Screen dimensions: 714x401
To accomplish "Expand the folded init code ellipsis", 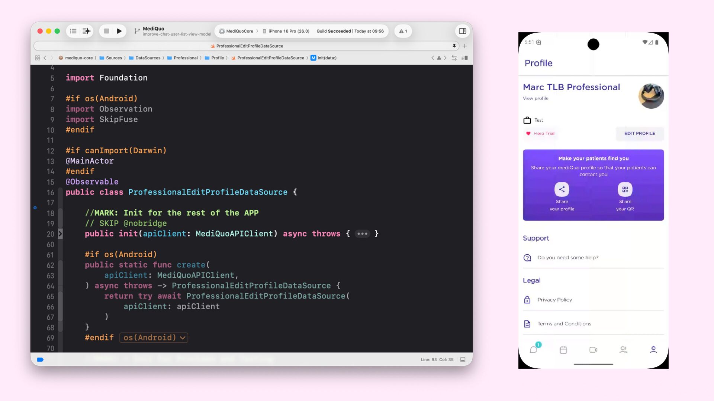I will coord(362,234).
